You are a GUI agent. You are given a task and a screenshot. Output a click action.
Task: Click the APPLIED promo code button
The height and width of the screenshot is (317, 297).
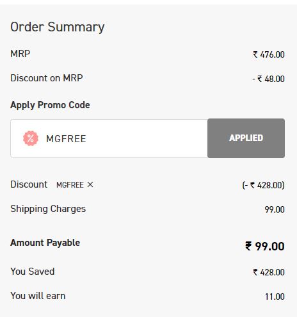click(x=246, y=138)
